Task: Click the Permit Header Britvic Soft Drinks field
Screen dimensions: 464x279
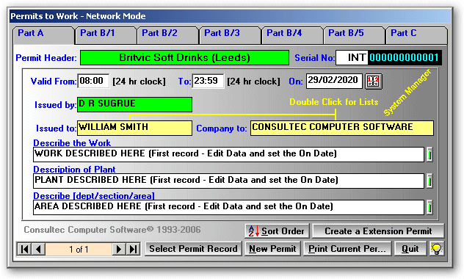Action: pyautogui.click(x=185, y=57)
